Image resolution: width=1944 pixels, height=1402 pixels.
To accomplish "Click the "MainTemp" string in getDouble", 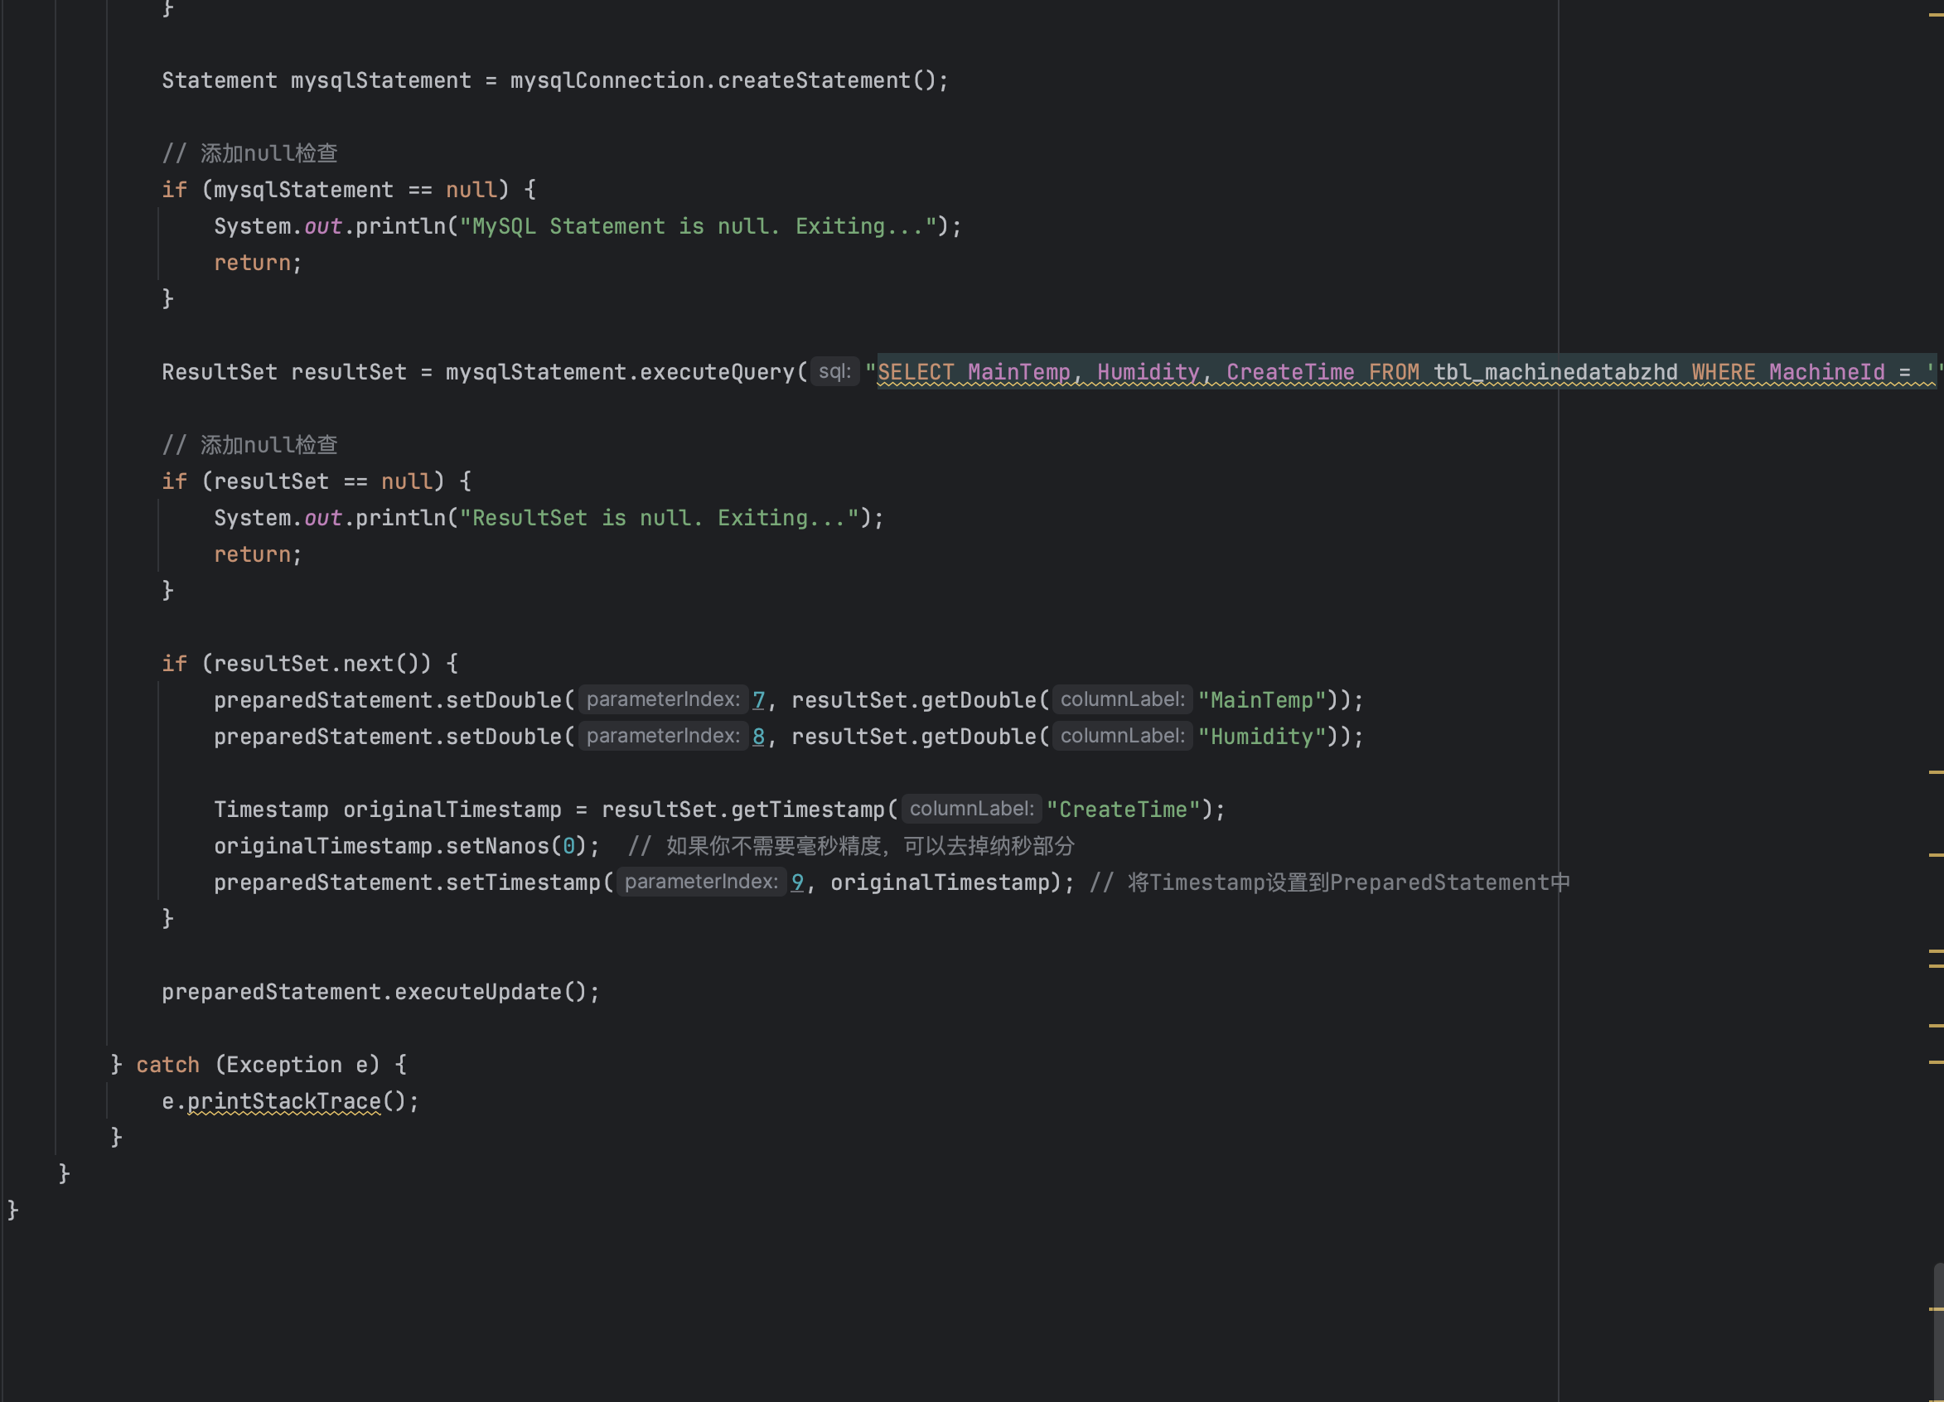I will 1261,700.
